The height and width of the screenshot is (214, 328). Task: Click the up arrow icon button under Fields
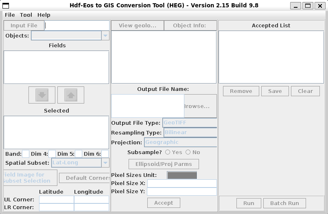click(71, 95)
